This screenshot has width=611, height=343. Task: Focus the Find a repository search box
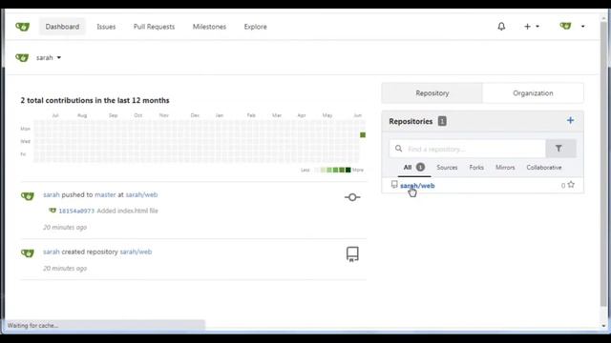[468, 149]
